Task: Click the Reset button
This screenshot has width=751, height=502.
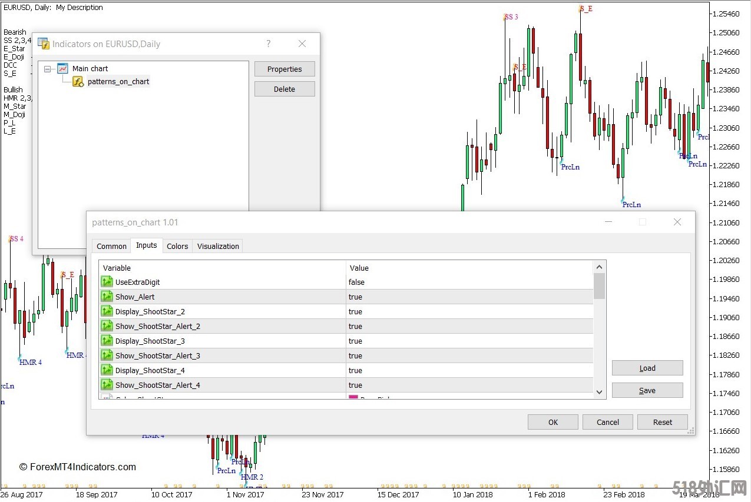Action: pyautogui.click(x=662, y=422)
